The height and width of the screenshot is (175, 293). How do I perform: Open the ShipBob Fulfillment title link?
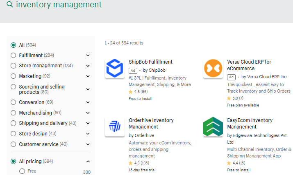(150, 62)
